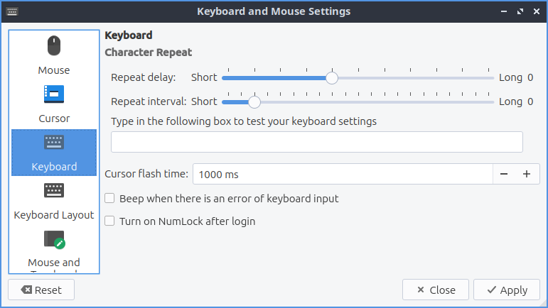Open the Cursor settings icon

pyautogui.click(x=54, y=93)
